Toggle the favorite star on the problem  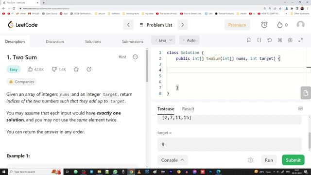point(76,69)
